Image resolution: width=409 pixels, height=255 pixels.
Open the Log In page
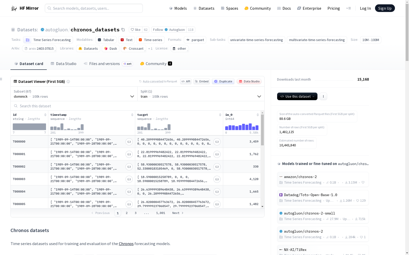click(365, 8)
